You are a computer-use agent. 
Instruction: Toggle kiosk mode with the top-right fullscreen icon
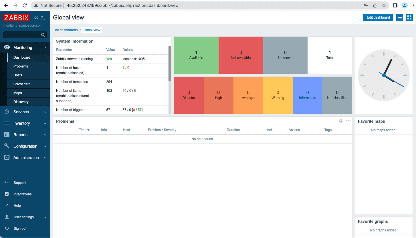(x=409, y=17)
